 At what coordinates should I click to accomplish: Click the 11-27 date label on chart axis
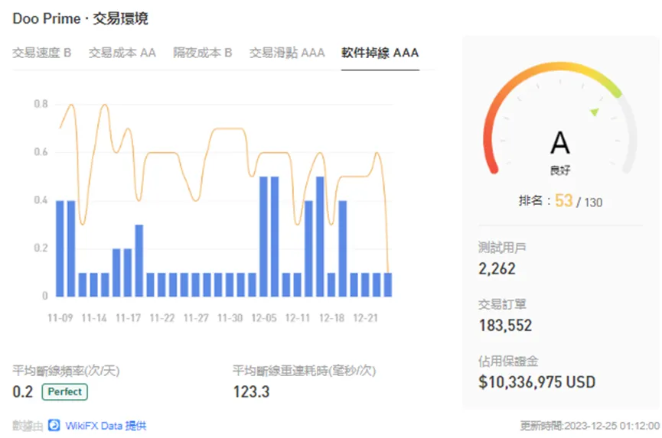[x=196, y=318]
